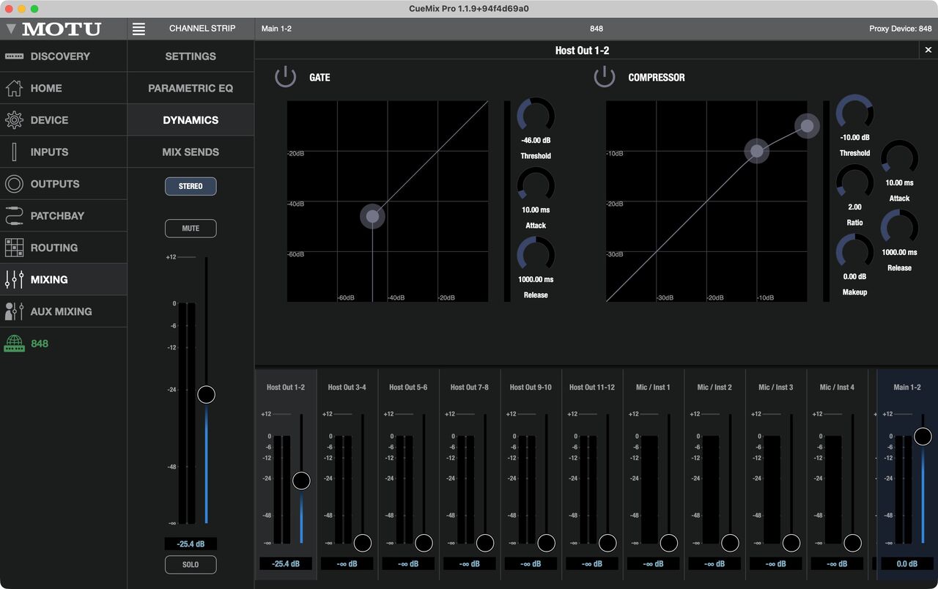
Task: Click the SOLO button
Action: 191,565
